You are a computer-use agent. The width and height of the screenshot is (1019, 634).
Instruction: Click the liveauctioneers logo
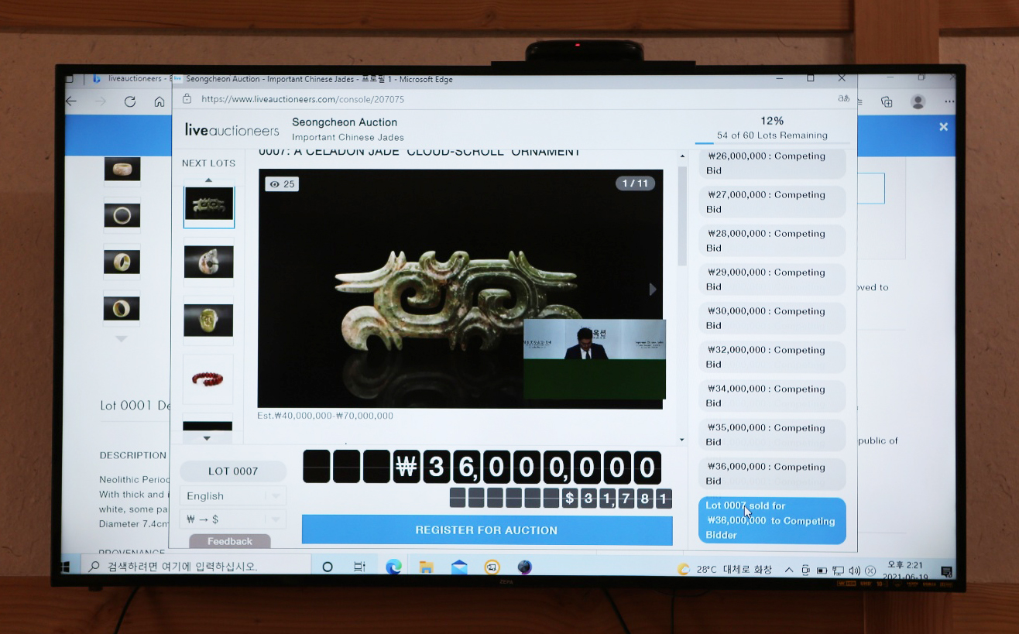232,129
